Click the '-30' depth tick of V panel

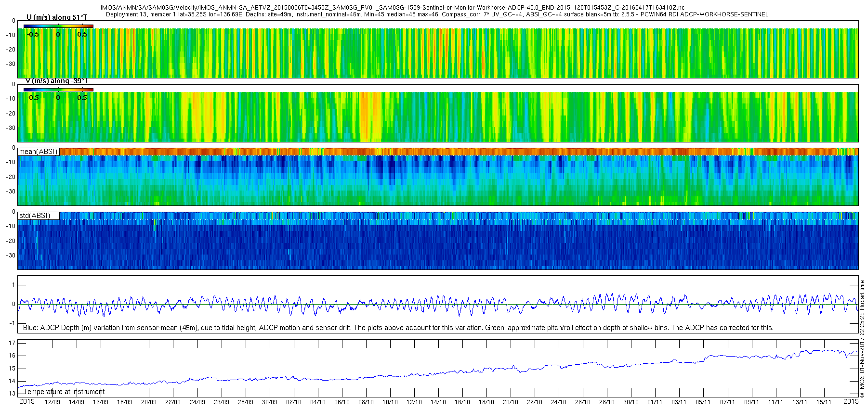pos(11,128)
